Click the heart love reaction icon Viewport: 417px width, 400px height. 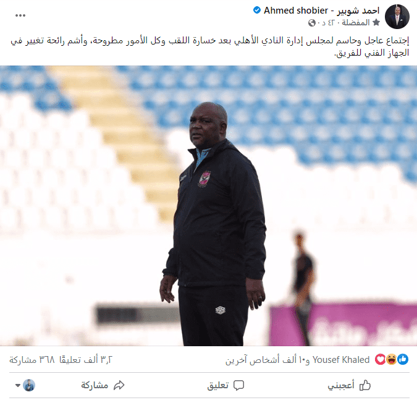(x=381, y=360)
